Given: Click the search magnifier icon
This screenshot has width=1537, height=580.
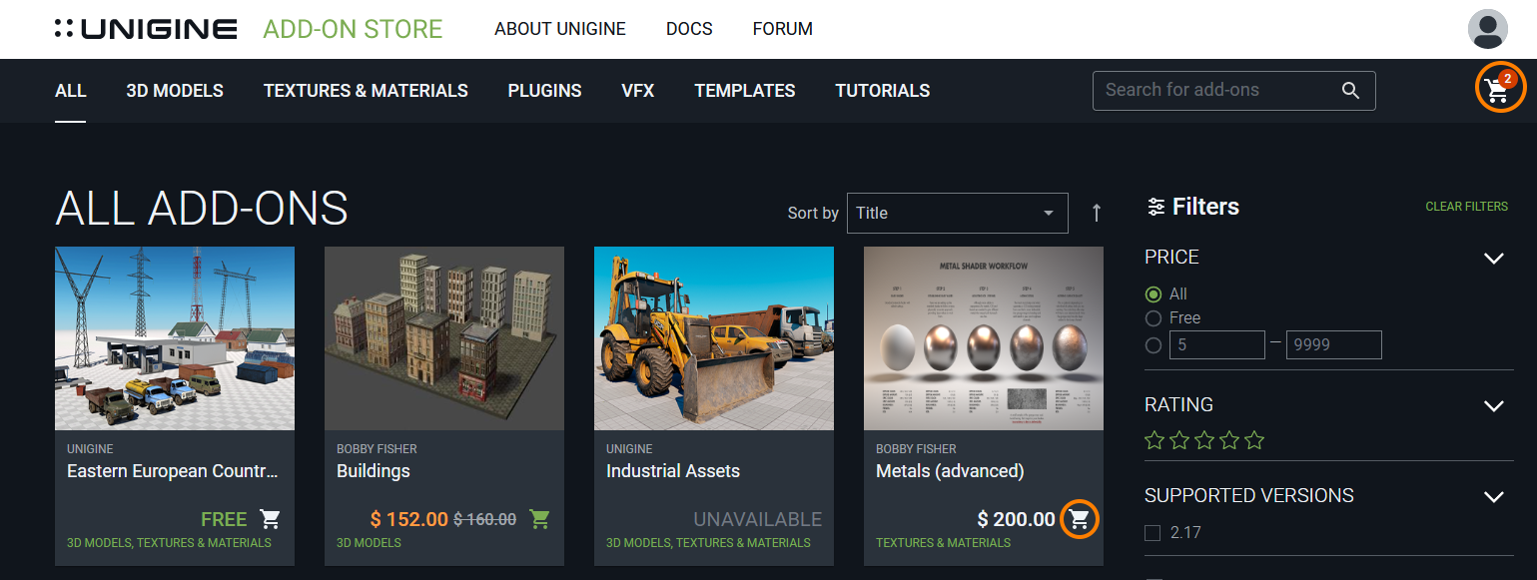Looking at the screenshot, I should 1350,91.
